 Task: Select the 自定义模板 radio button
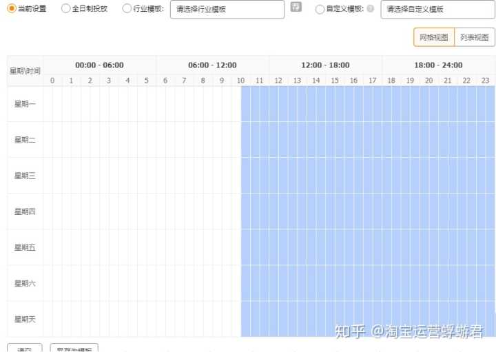(320, 9)
